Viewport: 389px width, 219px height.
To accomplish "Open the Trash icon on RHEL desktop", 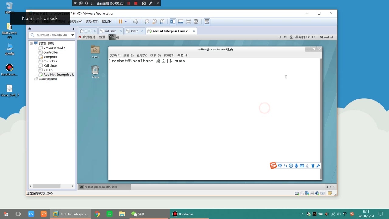I will coord(95,72).
